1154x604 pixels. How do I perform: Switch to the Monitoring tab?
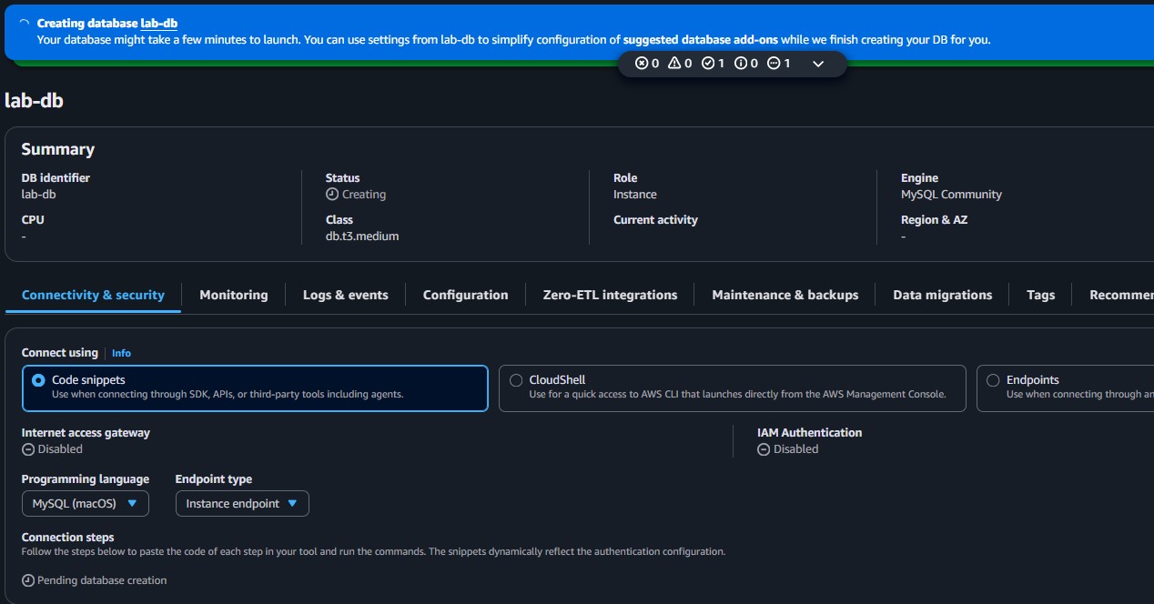(233, 294)
